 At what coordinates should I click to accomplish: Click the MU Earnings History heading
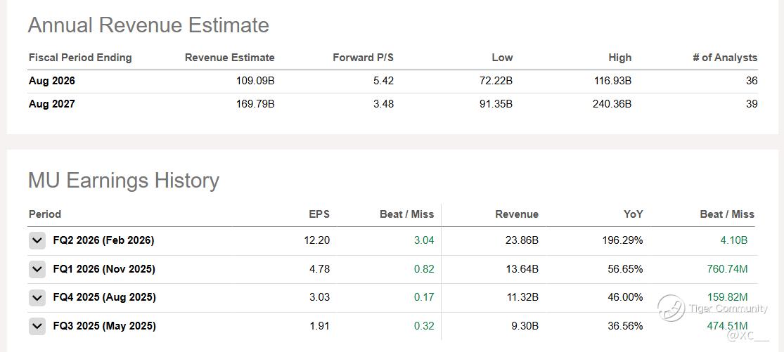[124, 181]
